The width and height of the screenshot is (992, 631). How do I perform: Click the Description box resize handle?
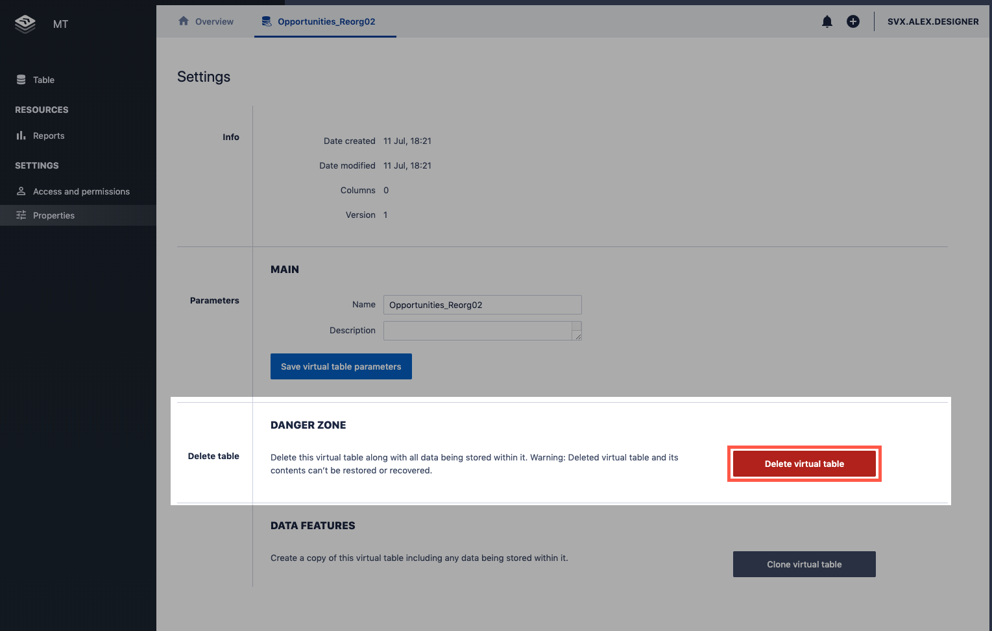pyautogui.click(x=577, y=336)
